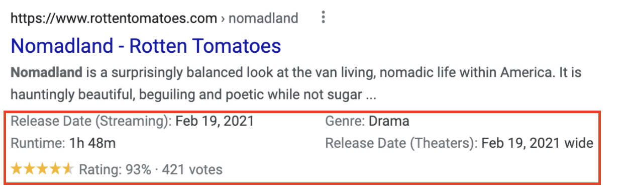Click the gold star rating icons

point(42,169)
